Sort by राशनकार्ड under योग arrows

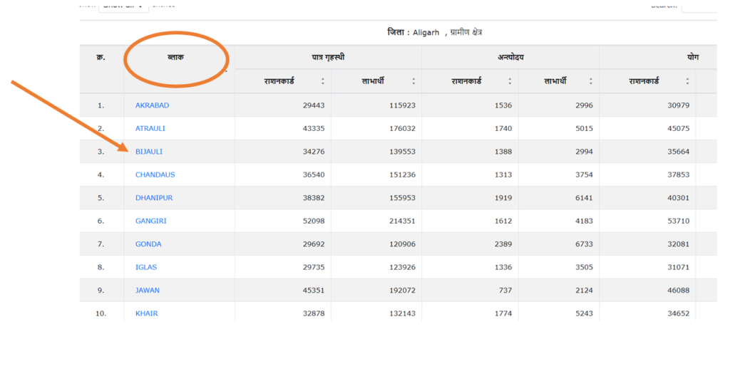point(687,81)
